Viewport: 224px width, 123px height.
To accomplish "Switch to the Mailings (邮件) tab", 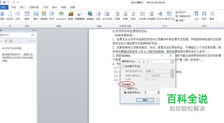I will 54,7.
